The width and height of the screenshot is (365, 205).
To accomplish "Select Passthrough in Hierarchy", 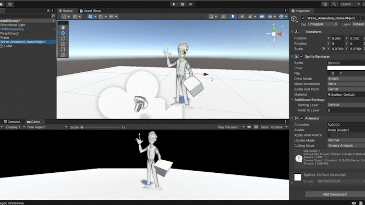I will [x=10, y=33].
